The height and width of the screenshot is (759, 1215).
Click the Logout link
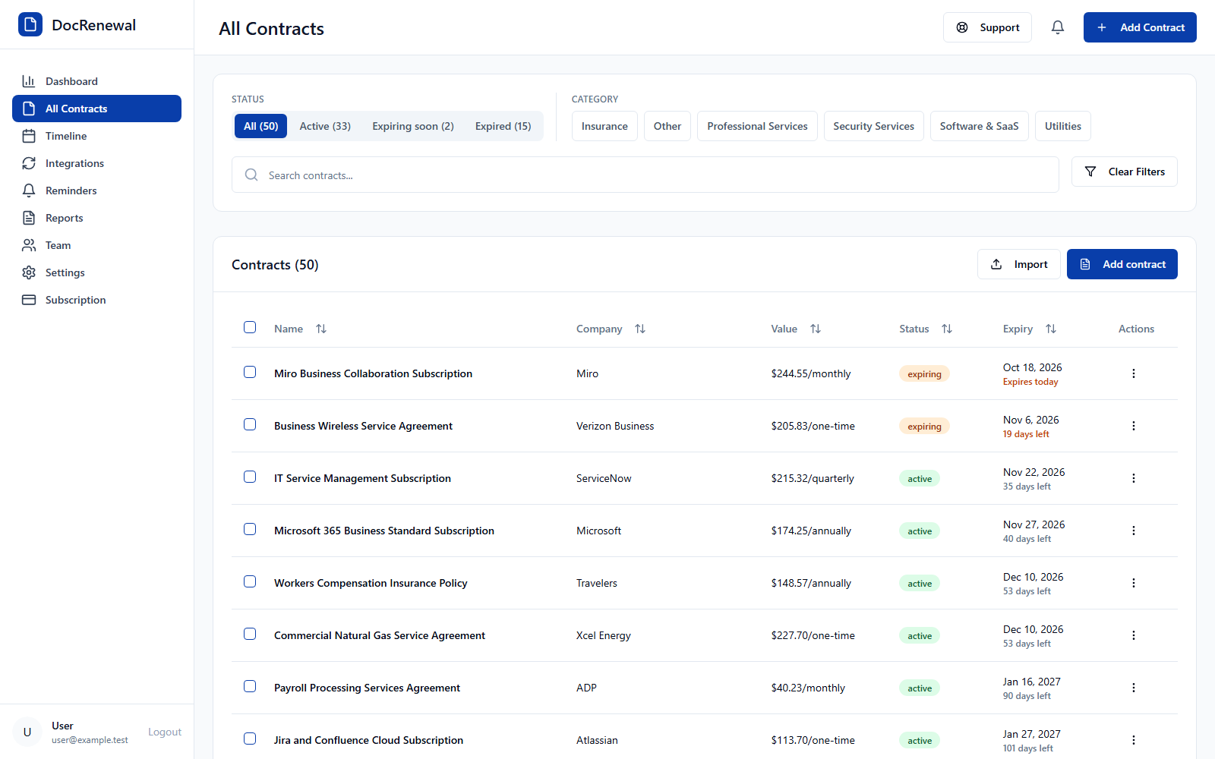[x=165, y=732]
